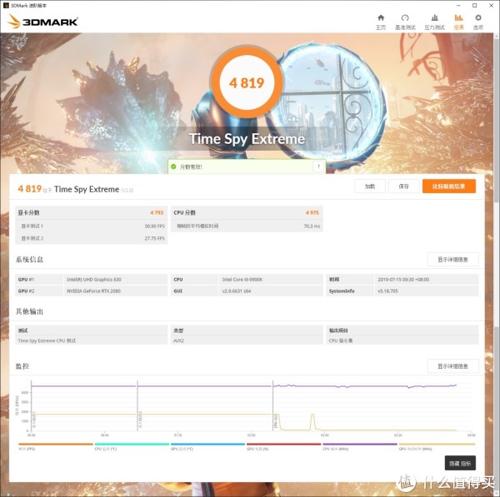Click the Save (保存) button
The width and height of the screenshot is (500, 497).
[403, 186]
